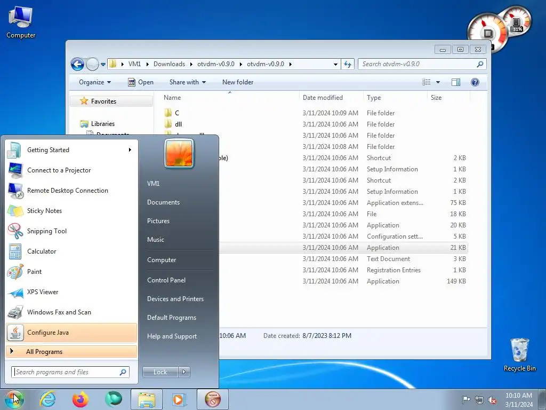
Task: Sort by Type column header
Action: 395,98
